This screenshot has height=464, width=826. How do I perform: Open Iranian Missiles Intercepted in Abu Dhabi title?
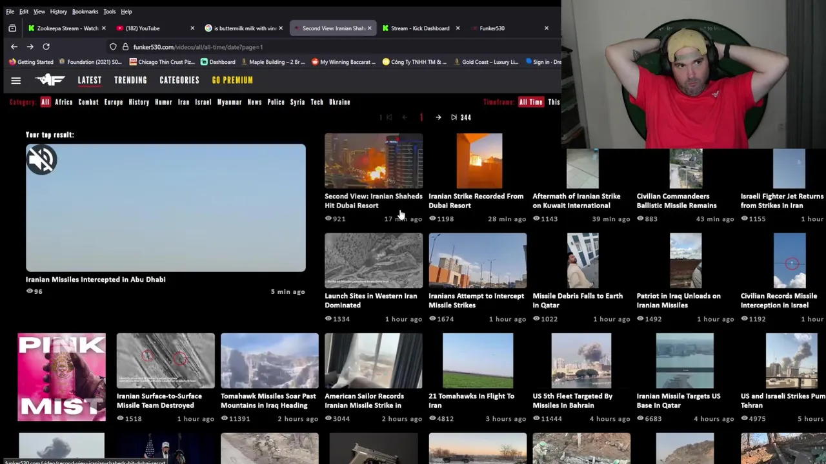(96, 280)
